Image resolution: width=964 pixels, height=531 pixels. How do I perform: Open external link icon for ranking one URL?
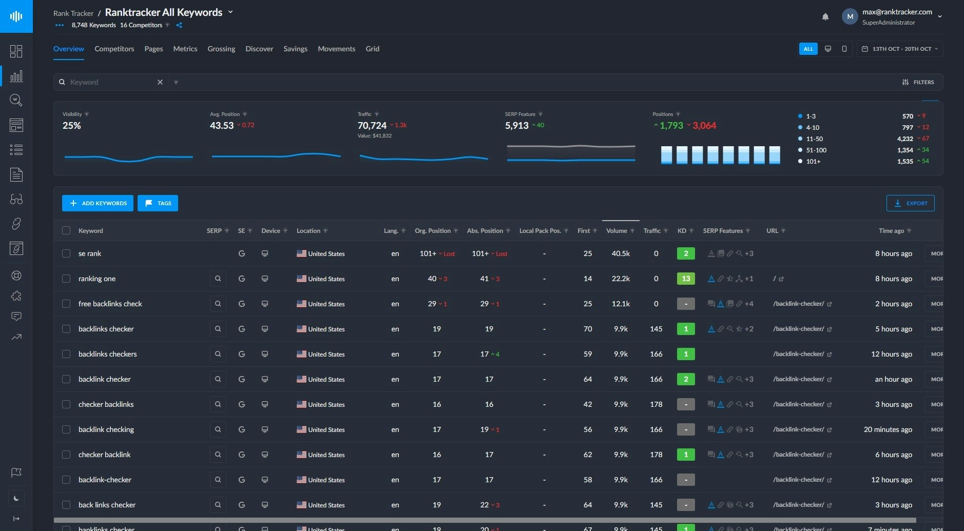[781, 279]
